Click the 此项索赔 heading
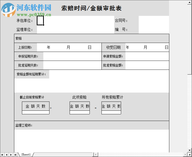Screen dimensions: 192x157 click(79, 97)
